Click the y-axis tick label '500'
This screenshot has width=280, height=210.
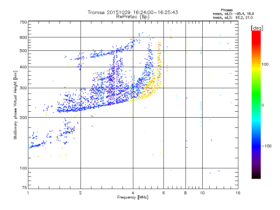point(23,51)
